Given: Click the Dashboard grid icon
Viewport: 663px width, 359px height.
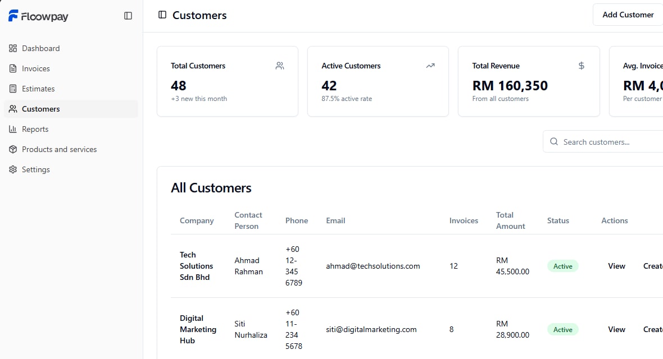Looking at the screenshot, I should click(13, 48).
